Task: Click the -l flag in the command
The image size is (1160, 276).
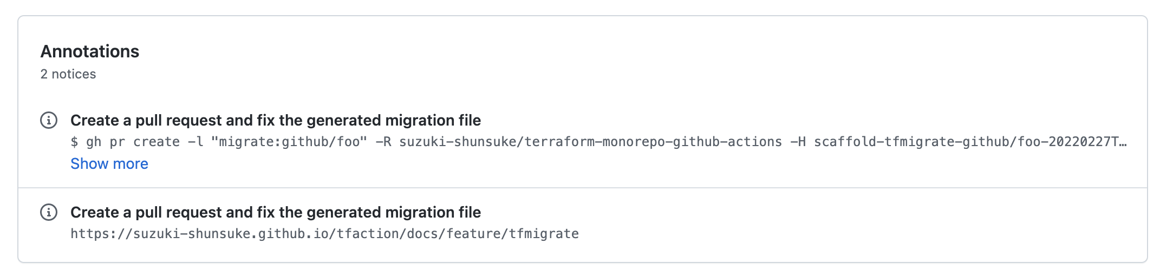Action: 195,142
